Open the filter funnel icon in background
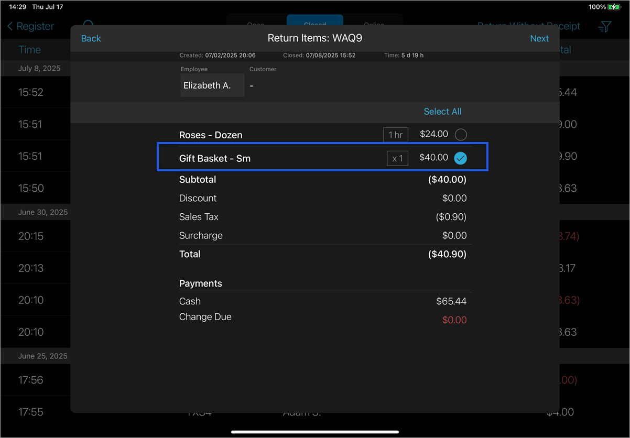Screen dimensions: 630x438 [x=604, y=26]
